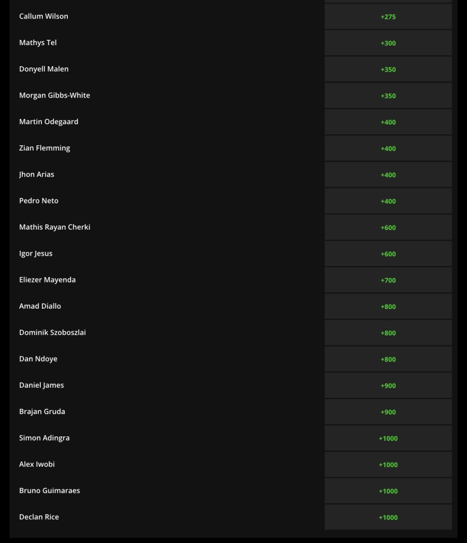This screenshot has height=543, width=467.
Task: Click Brajan Gruda's +900 odds button
Action: [388, 412]
